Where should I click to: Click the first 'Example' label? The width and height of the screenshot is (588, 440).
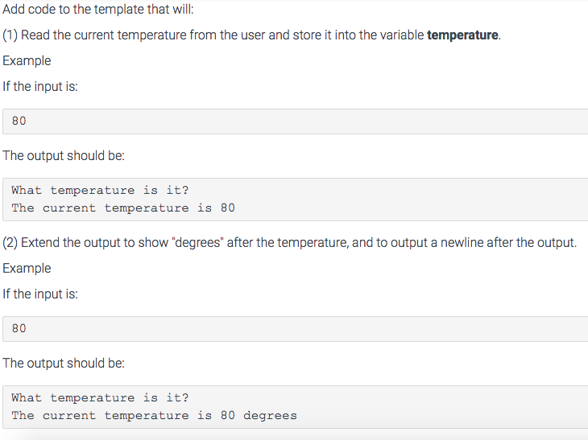click(27, 60)
